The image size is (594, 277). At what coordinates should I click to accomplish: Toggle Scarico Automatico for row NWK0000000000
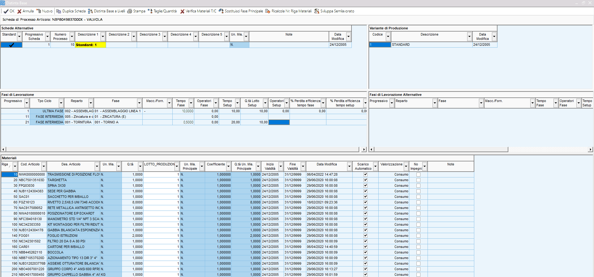coord(365,174)
